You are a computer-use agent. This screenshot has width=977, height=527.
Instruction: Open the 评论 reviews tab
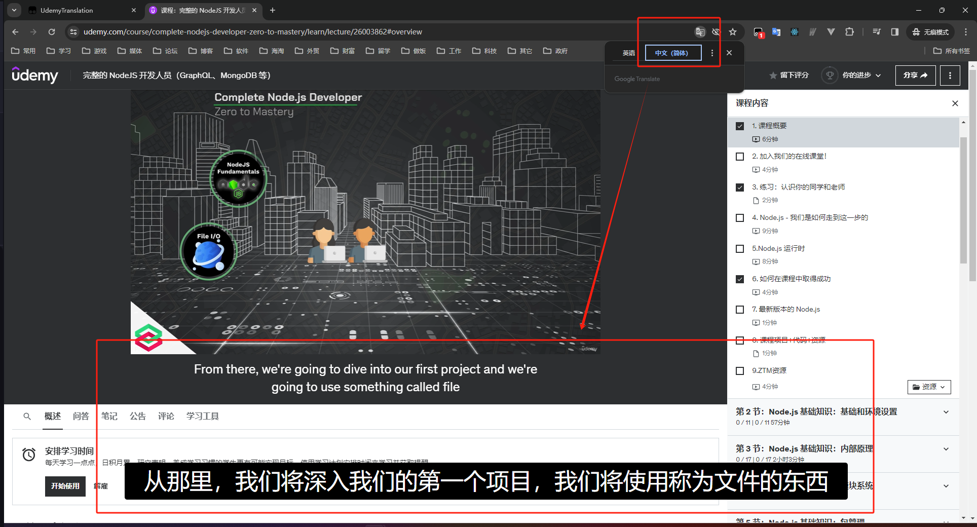[166, 417]
